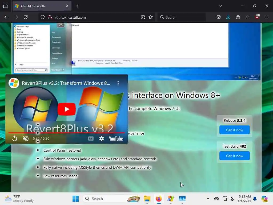Viewport: 273px width, 205px height.
Task: Click the browser toolbar Search field
Action: point(182,17)
